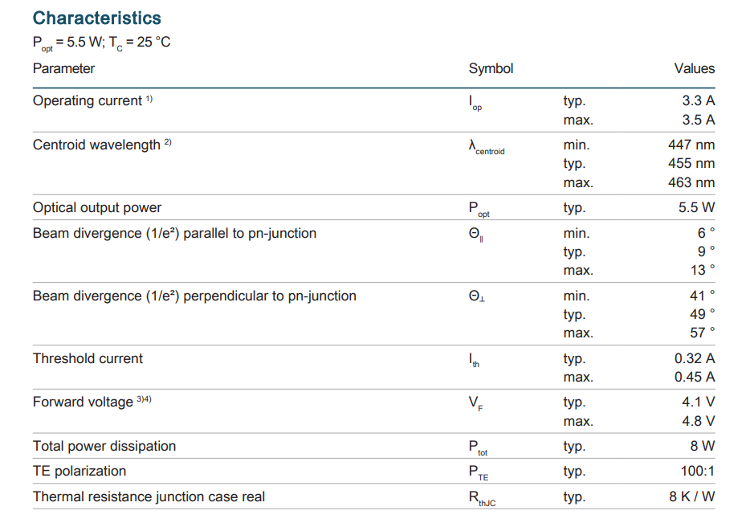Image resolution: width=754 pixels, height=527 pixels.
Task: Click the 4.8 V max forward voltage
Action: pyautogui.click(x=698, y=421)
